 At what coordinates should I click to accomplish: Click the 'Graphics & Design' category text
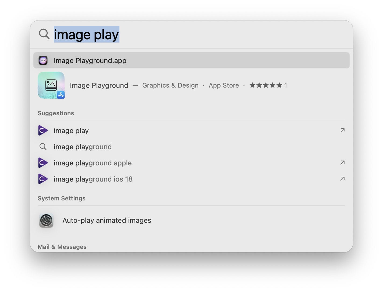pos(170,85)
